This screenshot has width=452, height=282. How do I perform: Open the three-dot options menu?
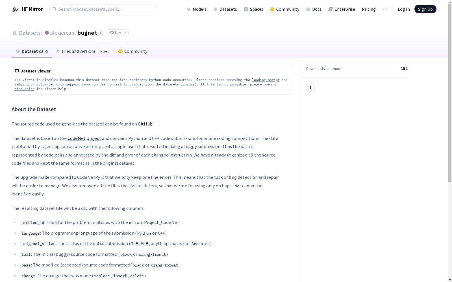(310, 87)
